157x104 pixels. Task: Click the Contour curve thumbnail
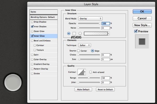81,72
